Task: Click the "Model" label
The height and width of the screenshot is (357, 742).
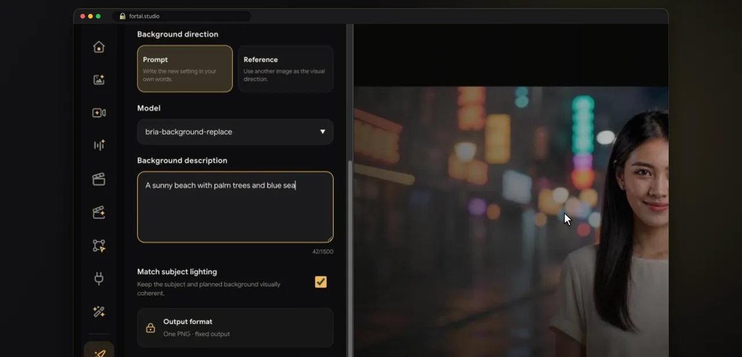Action: 149,108
